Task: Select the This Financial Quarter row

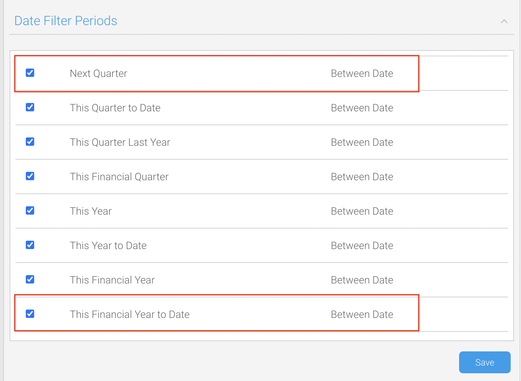Action: pyautogui.click(x=119, y=176)
